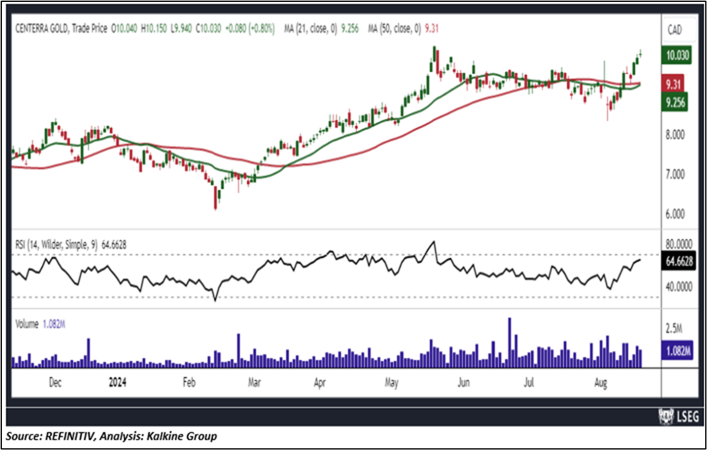Click the H10.150 high value in header
707x450 pixels.
154,28
